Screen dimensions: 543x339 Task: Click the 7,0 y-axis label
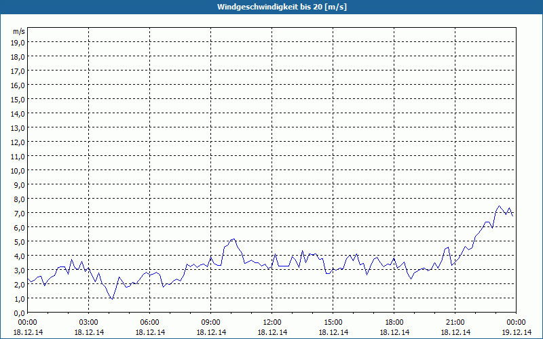click(x=19, y=214)
